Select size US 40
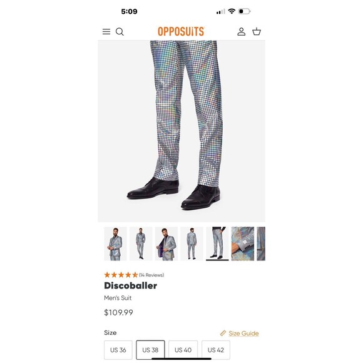Image resolution: width=363 pixels, height=363 pixels. (183, 350)
